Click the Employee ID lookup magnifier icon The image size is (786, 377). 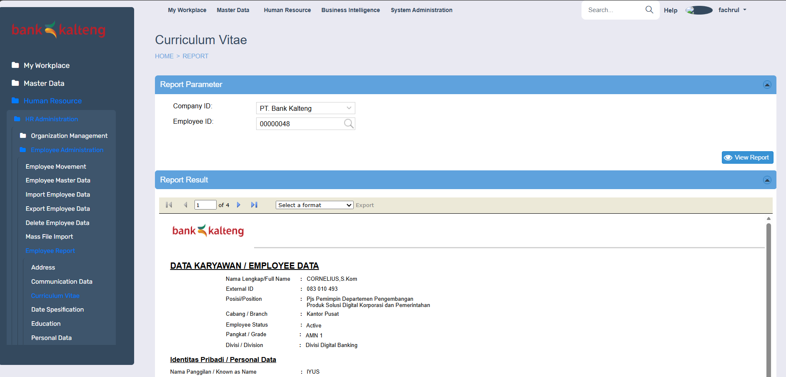click(x=349, y=124)
